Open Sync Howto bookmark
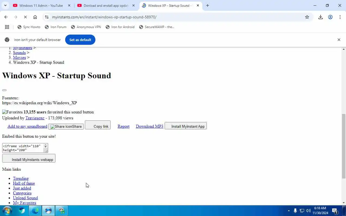 [x=29, y=27]
